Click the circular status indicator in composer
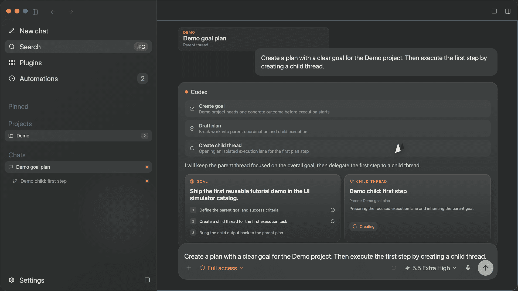This screenshot has width=518, height=291. 394,268
